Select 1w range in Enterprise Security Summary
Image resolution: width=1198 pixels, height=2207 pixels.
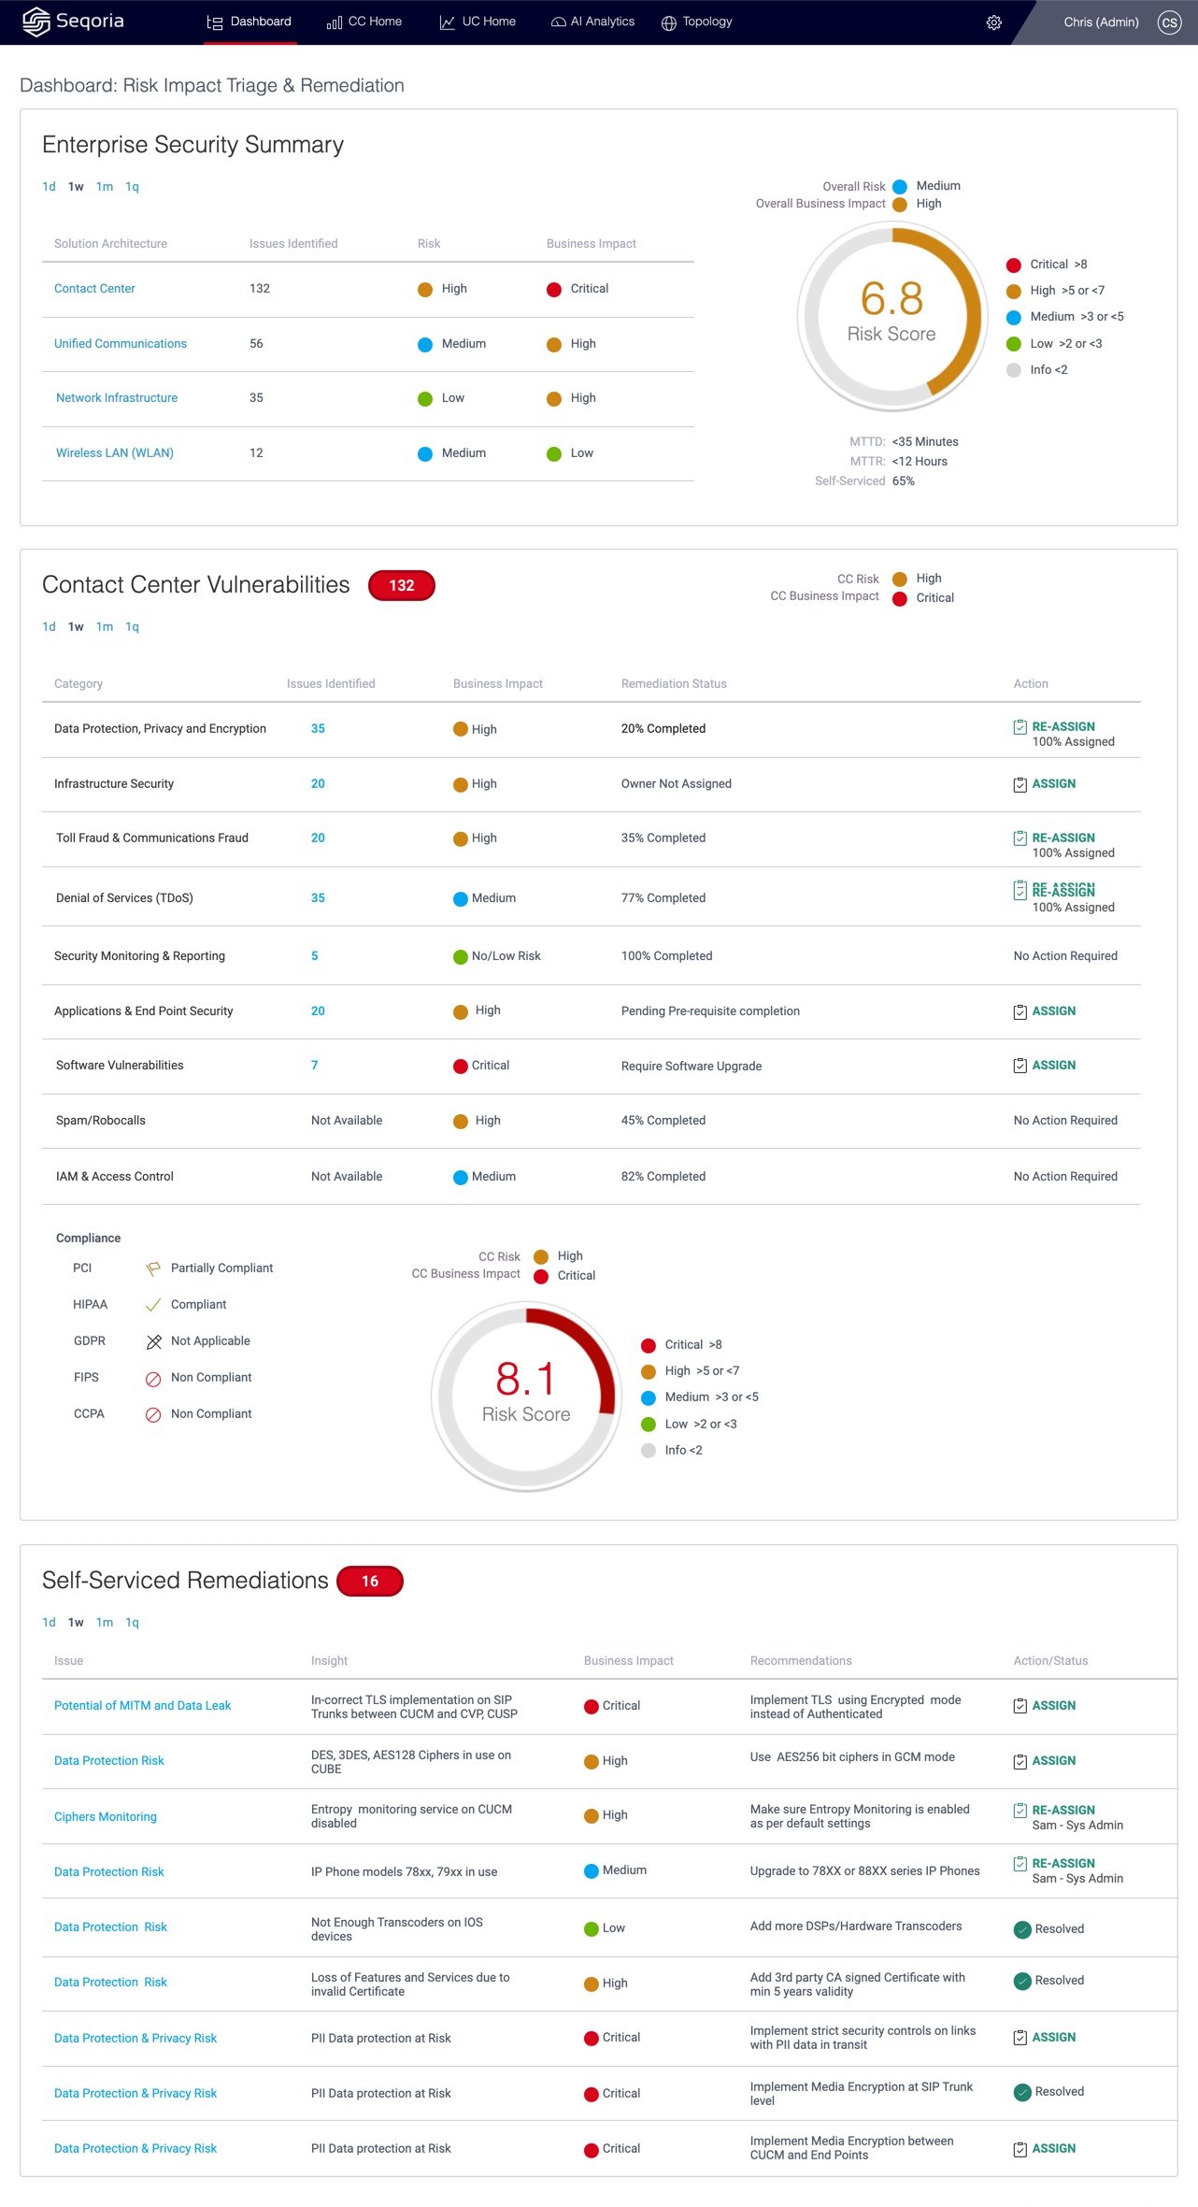(x=76, y=187)
